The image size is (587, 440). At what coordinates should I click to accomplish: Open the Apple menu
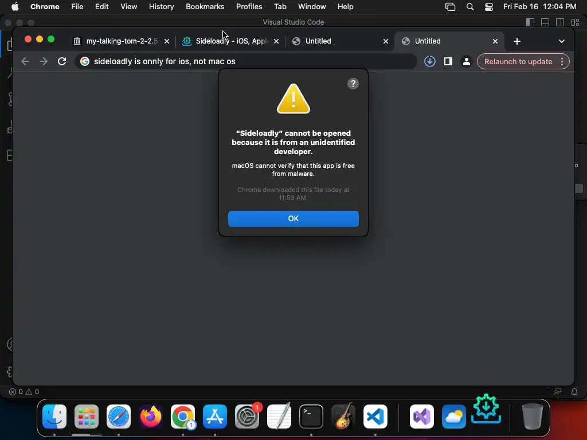point(15,7)
